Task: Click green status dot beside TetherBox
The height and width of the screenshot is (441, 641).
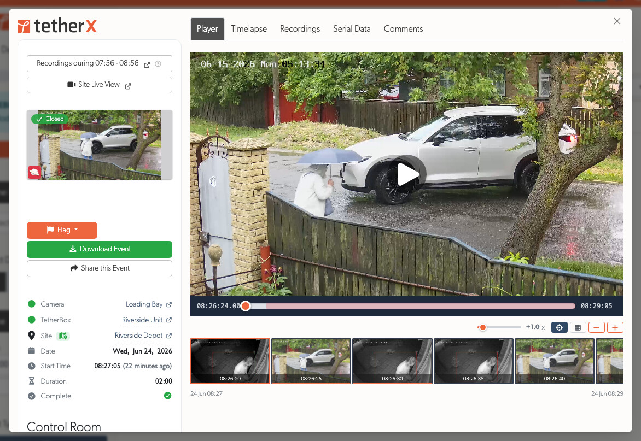Action: coord(32,319)
